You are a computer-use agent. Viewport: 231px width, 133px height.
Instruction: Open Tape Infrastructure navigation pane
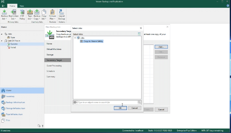[22, 114]
